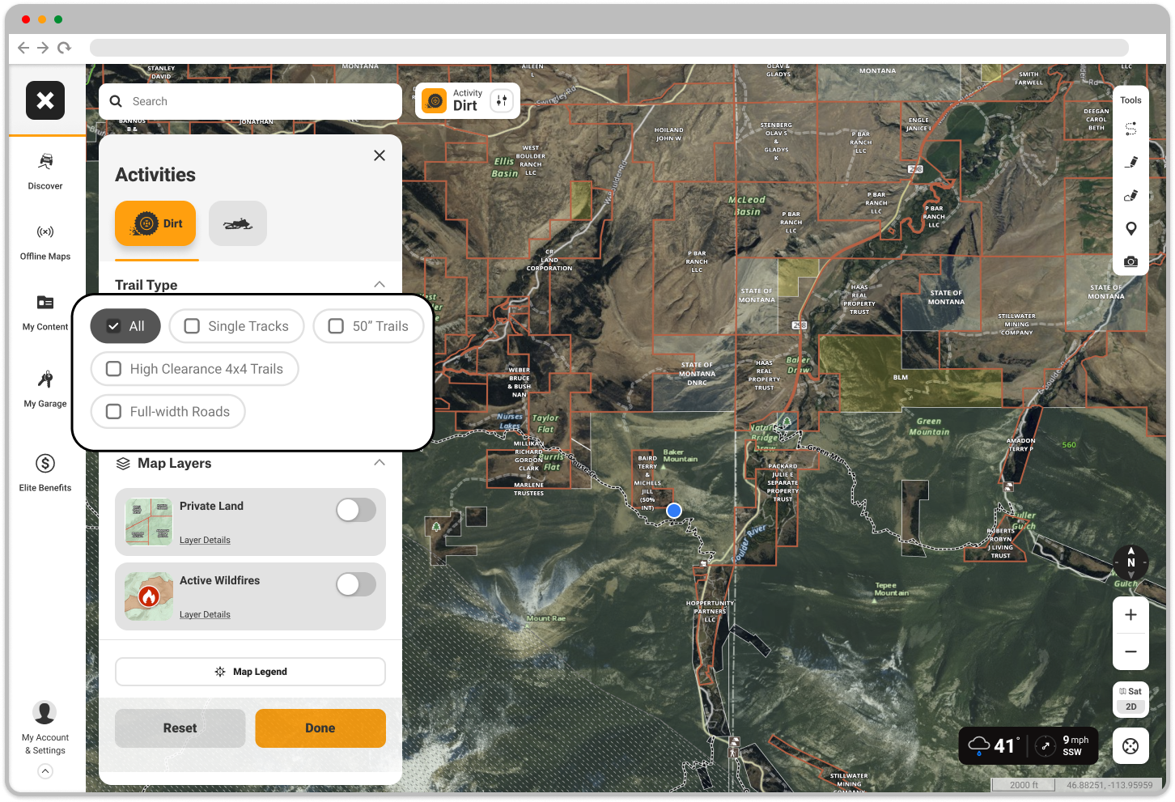Click the north compass indicator
1175x802 pixels.
pos(1131,561)
